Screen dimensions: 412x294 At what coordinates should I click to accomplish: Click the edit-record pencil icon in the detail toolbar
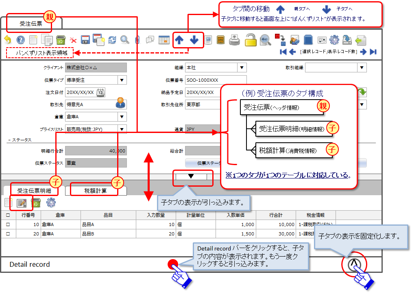pyautogui.click(x=21, y=203)
